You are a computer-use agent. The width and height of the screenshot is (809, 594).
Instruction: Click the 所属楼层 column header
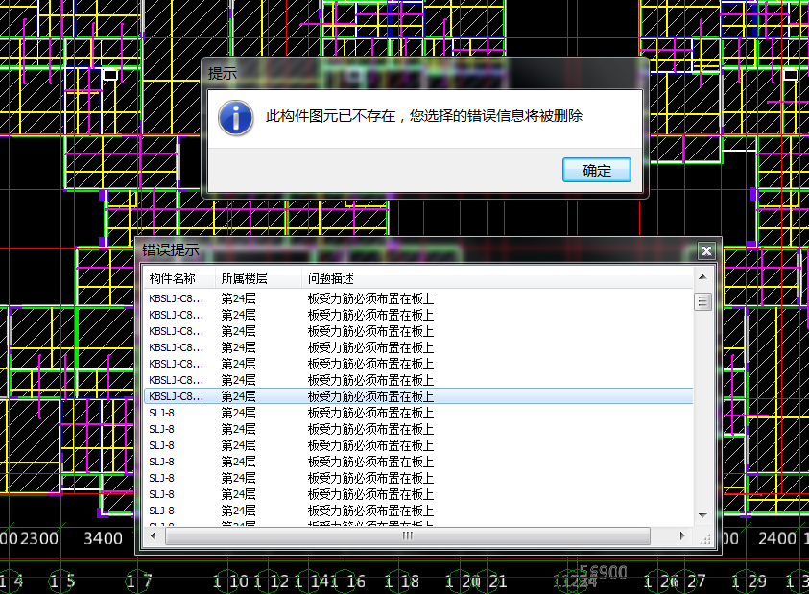pyautogui.click(x=258, y=278)
